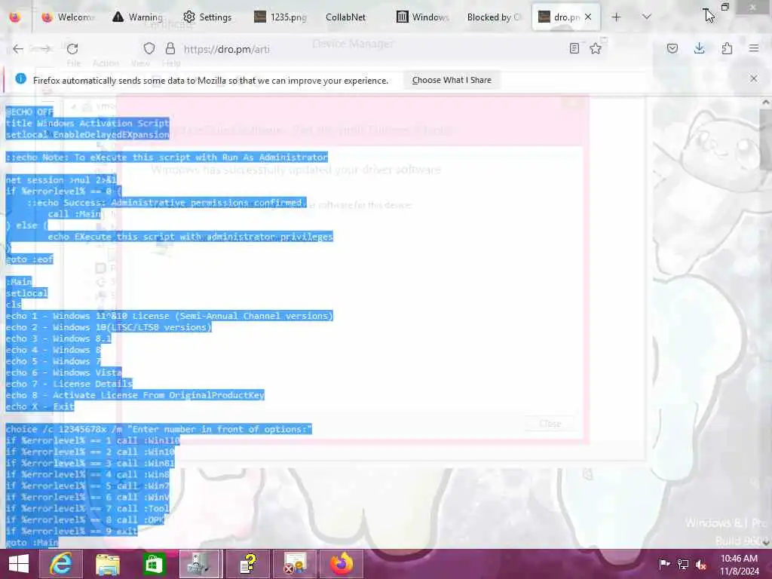
Task: Switch to the Welcome tab
Action: [68, 17]
